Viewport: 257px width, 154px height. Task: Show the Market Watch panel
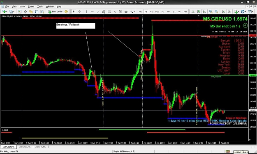(x=19, y=11)
